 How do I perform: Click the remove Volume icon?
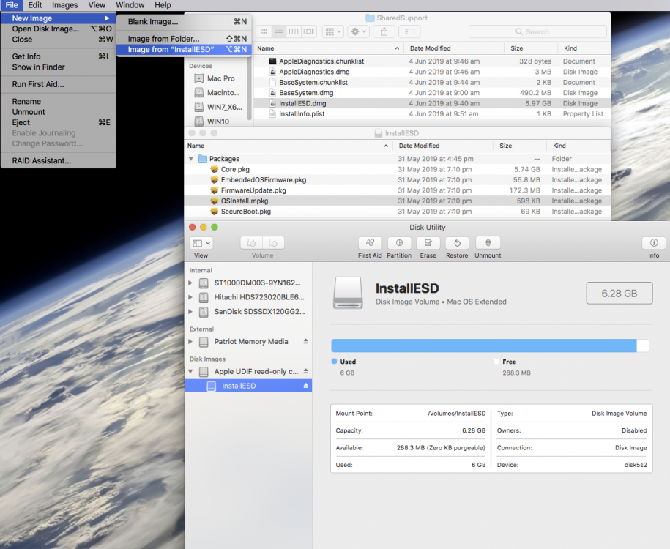(273, 243)
